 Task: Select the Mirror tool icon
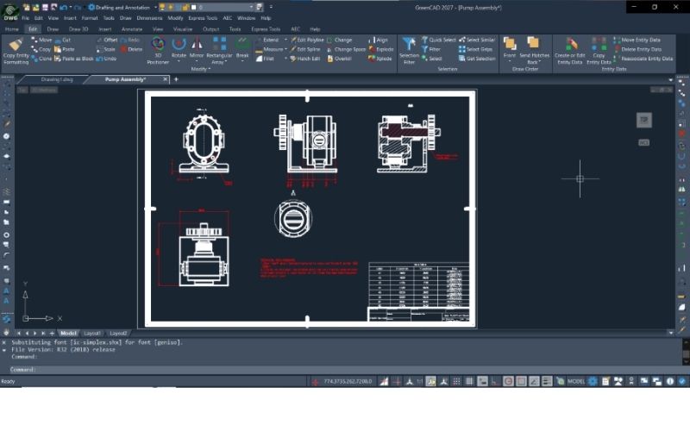pos(197,44)
